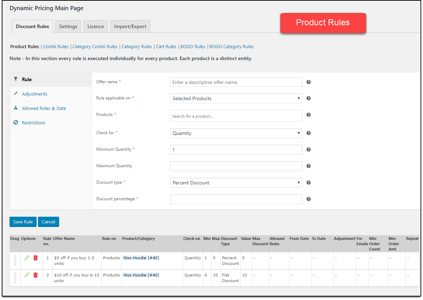The width and height of the screenshot is (423, 300).
Task: Click the Cancel button
Action: (x=49, y=222)
